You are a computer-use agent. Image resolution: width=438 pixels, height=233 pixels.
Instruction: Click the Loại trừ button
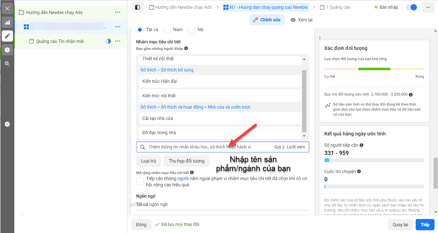point(149,161)
